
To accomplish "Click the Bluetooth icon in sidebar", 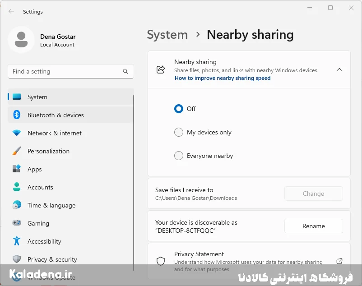I will tap(17, 115).
